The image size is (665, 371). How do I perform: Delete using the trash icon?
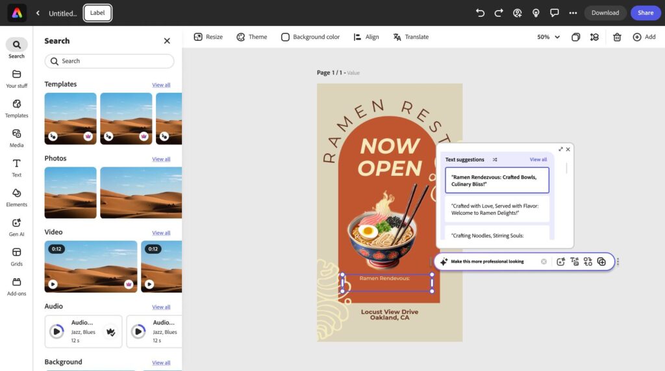pyautogui.click(x=617, y=37)
